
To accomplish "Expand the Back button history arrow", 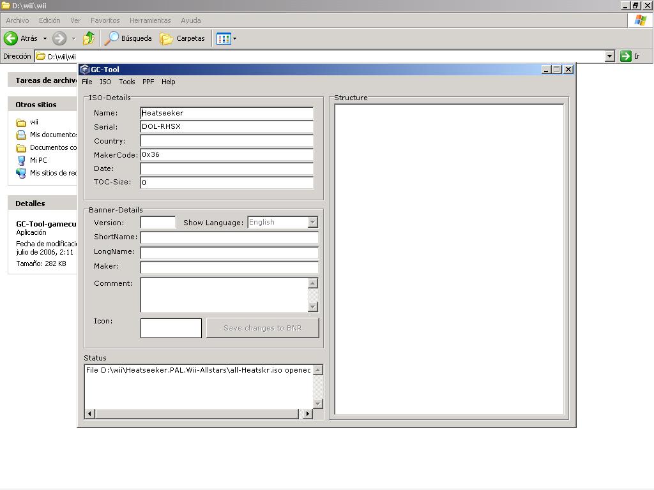I will point(45,38).
